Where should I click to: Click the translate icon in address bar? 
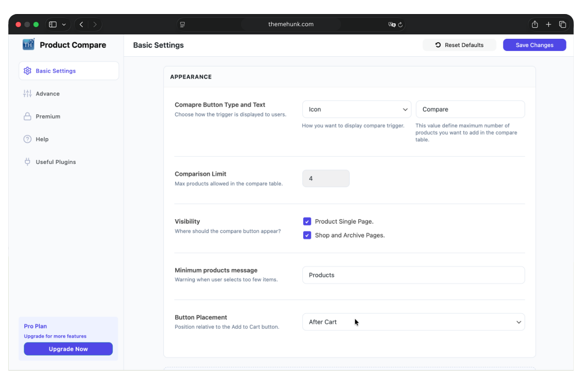click(x=392, y=24)
